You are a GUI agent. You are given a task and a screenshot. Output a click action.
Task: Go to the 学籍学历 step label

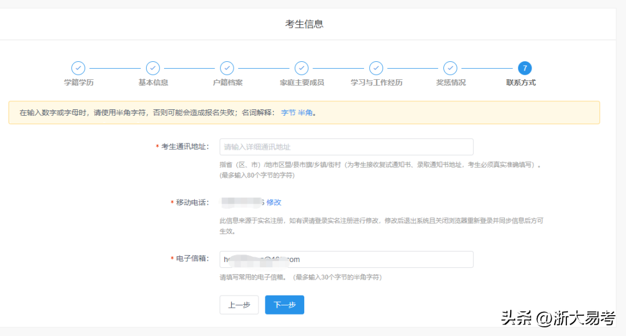coord(78,83)
